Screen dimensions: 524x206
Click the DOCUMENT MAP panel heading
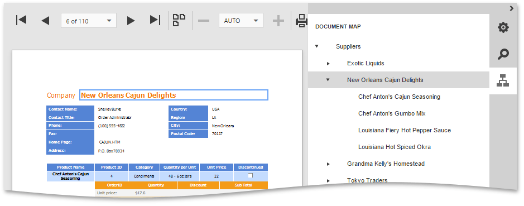(x=338, y=27)
